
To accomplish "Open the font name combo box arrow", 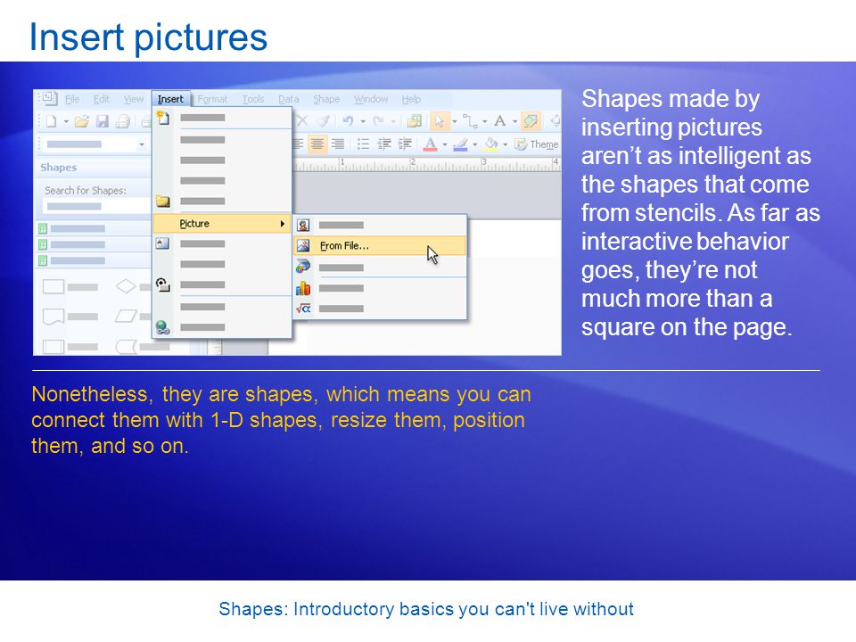I will 142,144.
